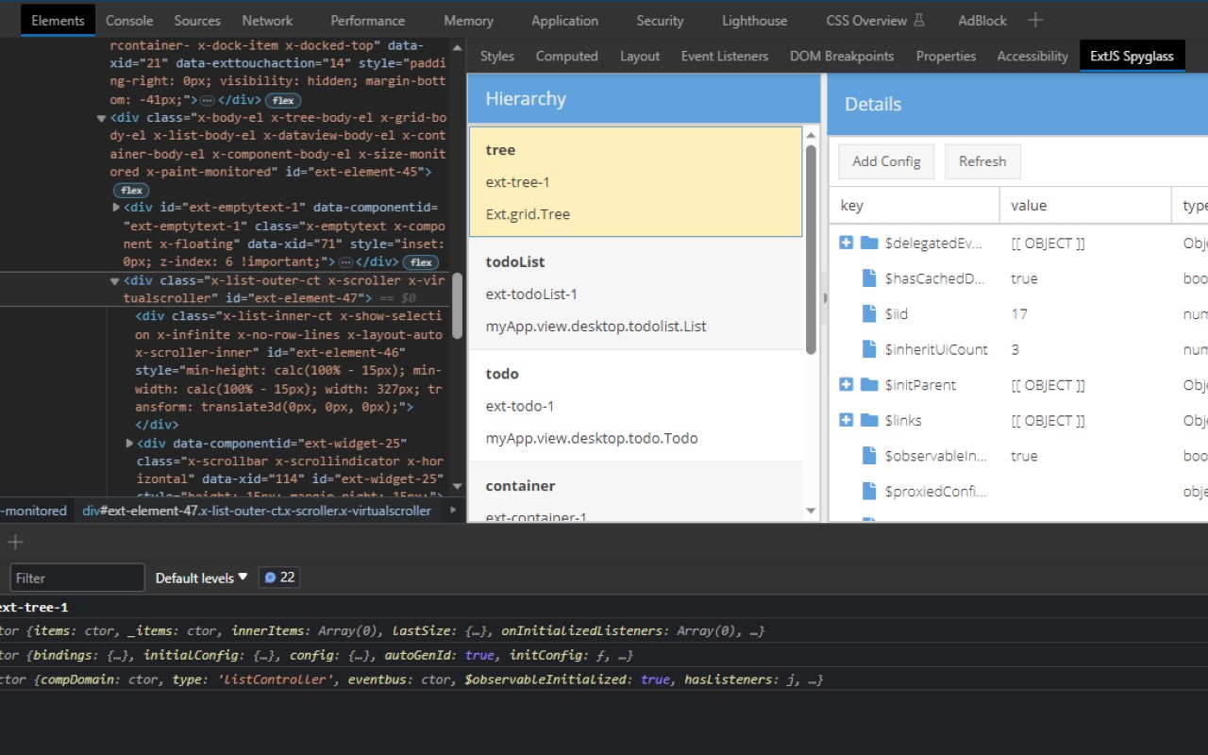Click the console Filter input field
This screenshot has height=755, width=1208.
point(77,578)
